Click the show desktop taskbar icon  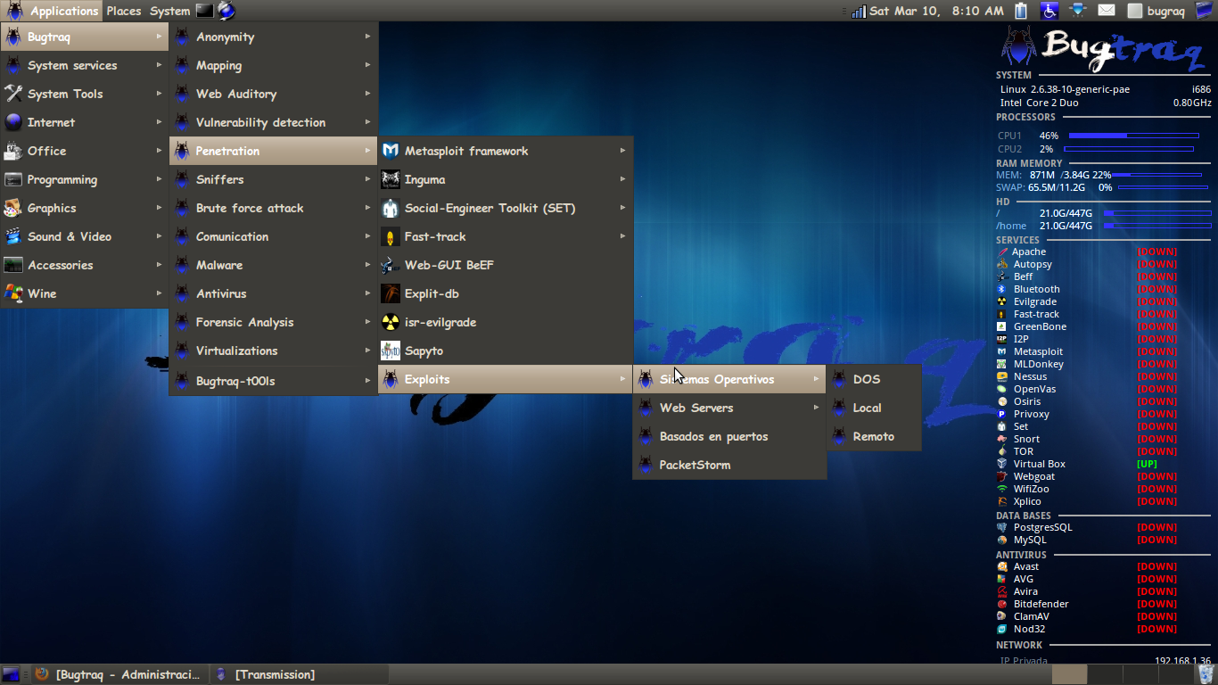point(11,674)
